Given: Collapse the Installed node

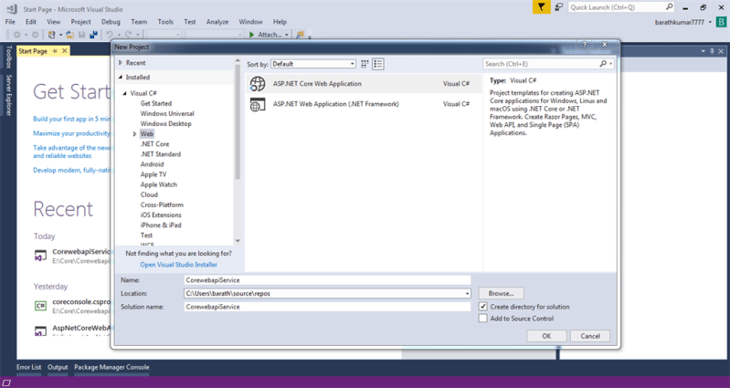Looking at the screenshot, I should click(120, 78).
